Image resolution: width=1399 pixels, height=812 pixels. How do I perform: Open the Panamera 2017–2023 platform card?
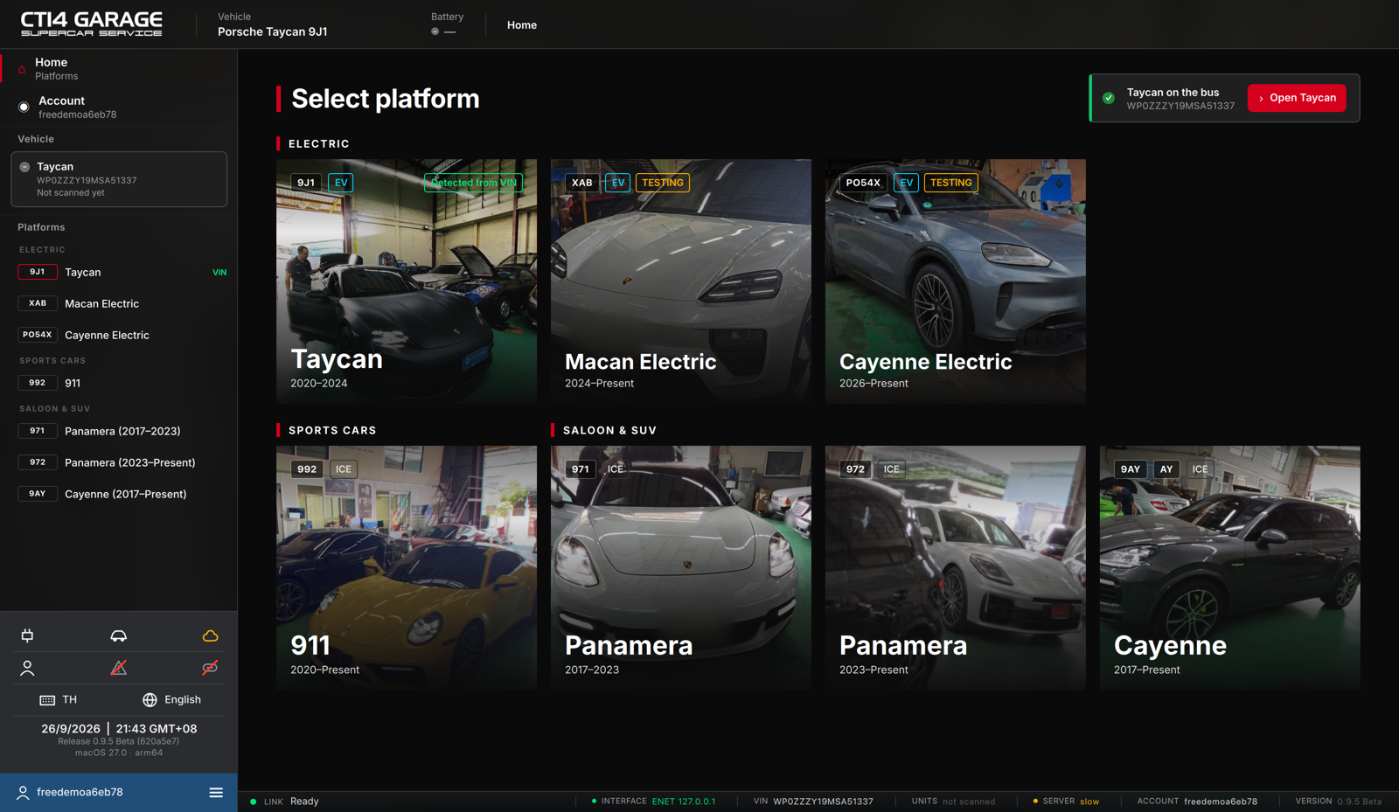pos(681,568)
